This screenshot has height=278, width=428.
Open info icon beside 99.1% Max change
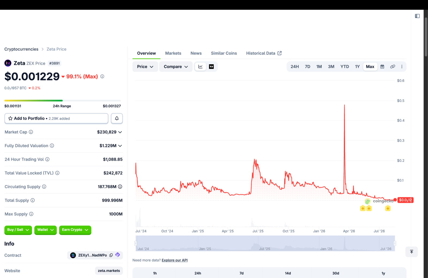pos(102,76)
